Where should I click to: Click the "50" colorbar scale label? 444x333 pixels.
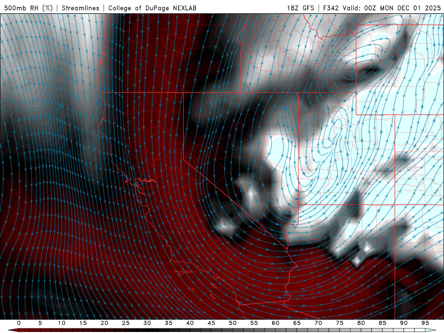click(233, 323)
